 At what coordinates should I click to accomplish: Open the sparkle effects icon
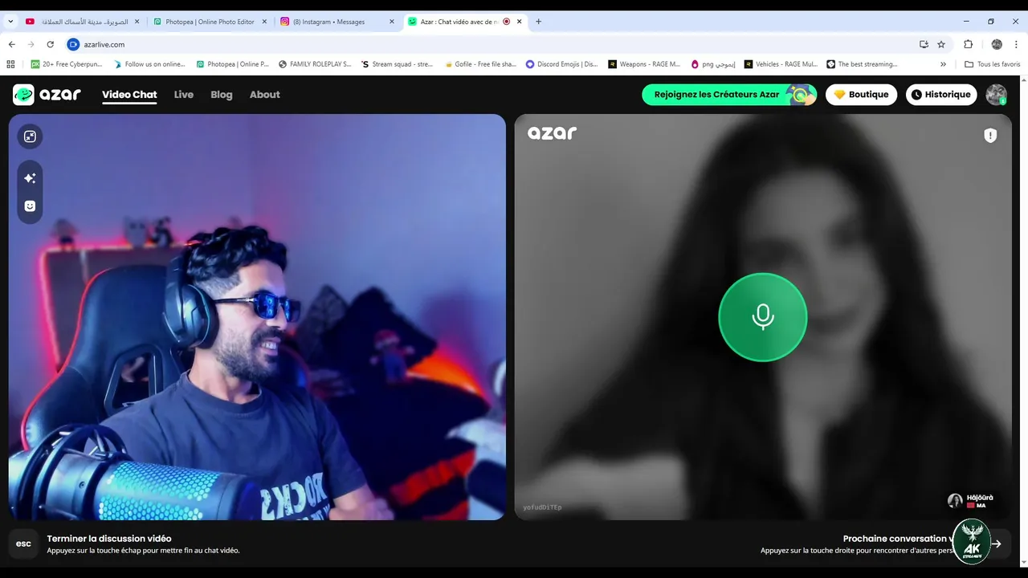click(x=30, y=178)
